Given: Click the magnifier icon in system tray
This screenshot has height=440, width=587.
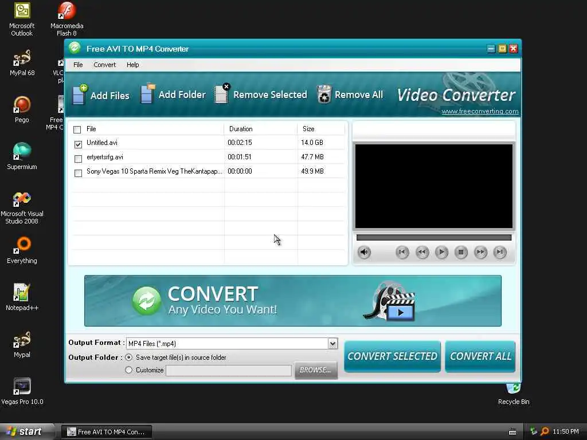Looking at the screenshot, I should coord(545,431).
